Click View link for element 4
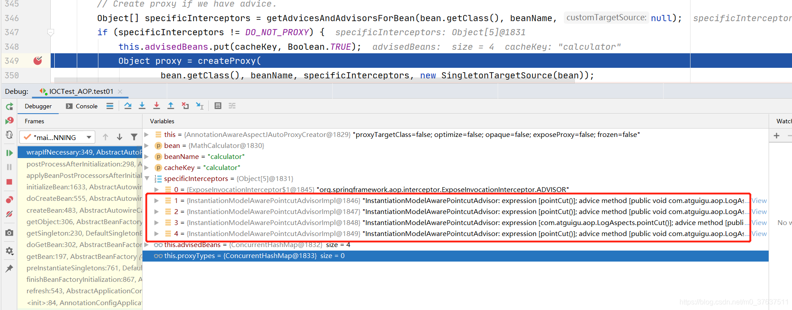Screen dimensions: 792x310 pos(759,233)
